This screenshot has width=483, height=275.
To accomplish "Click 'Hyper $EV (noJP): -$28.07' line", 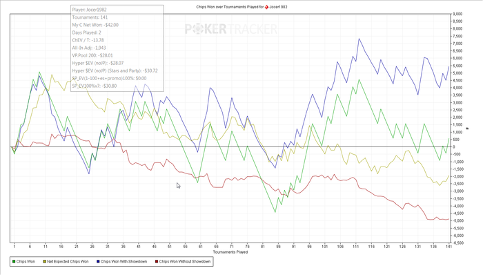I will (98, 63).
